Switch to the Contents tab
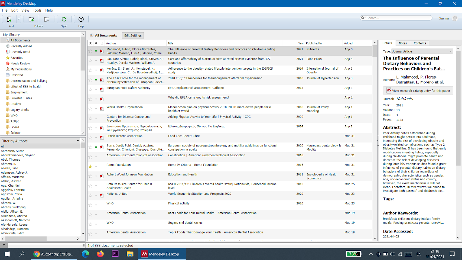462x260 pixels. [x=420, y=43]
